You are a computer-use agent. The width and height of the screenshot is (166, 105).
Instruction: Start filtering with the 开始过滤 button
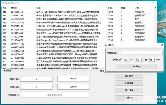click(129, 83)
